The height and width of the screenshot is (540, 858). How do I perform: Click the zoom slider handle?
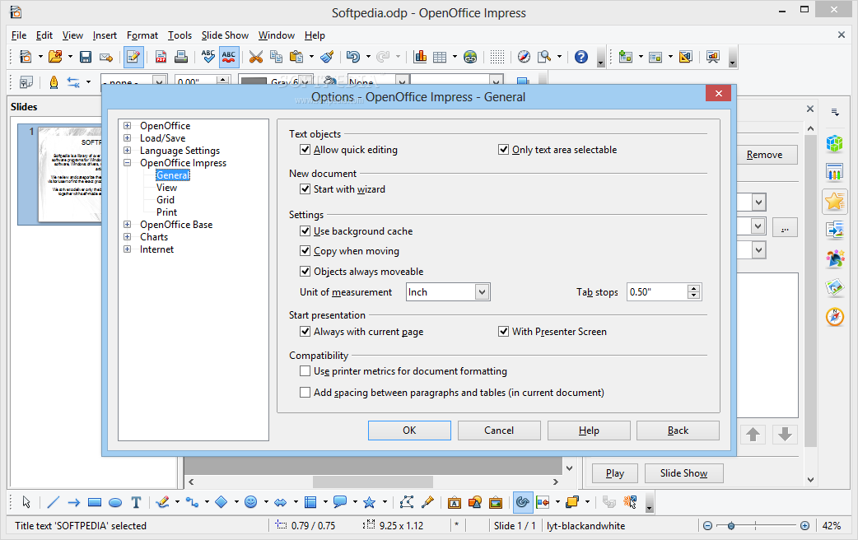pyautogui.click(x=730, y=526)
